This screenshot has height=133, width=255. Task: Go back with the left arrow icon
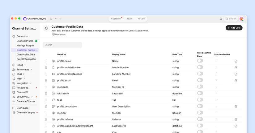pyautogui.click(x=56, y=19)
